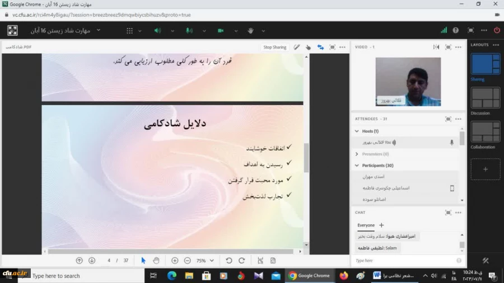This screenshot has width=504, height=283.
Task: Maximize the Attendees pod
Action: 448,119
